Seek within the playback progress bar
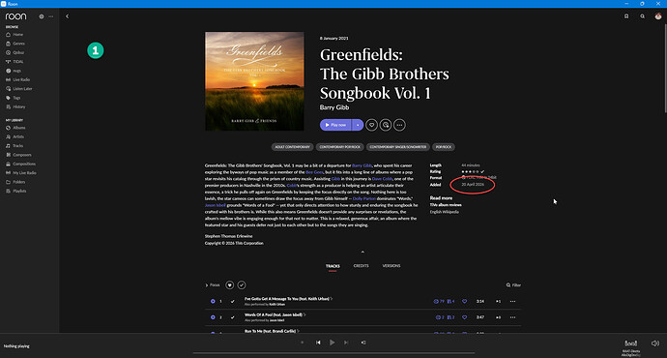Image resolution: width=667 pixels, height=358 pixels. tap(333, 353)
